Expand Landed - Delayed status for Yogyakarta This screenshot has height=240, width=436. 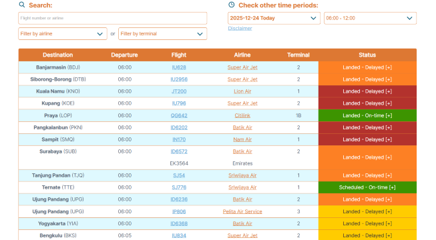367,223
